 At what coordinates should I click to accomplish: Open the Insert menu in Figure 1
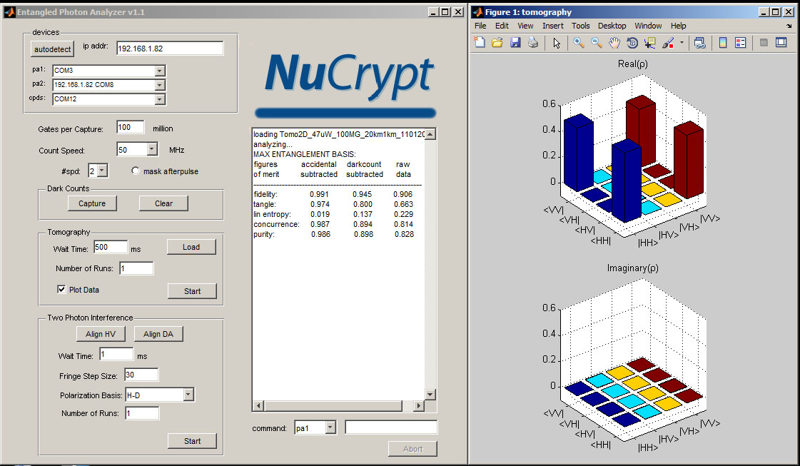point(553,26)
